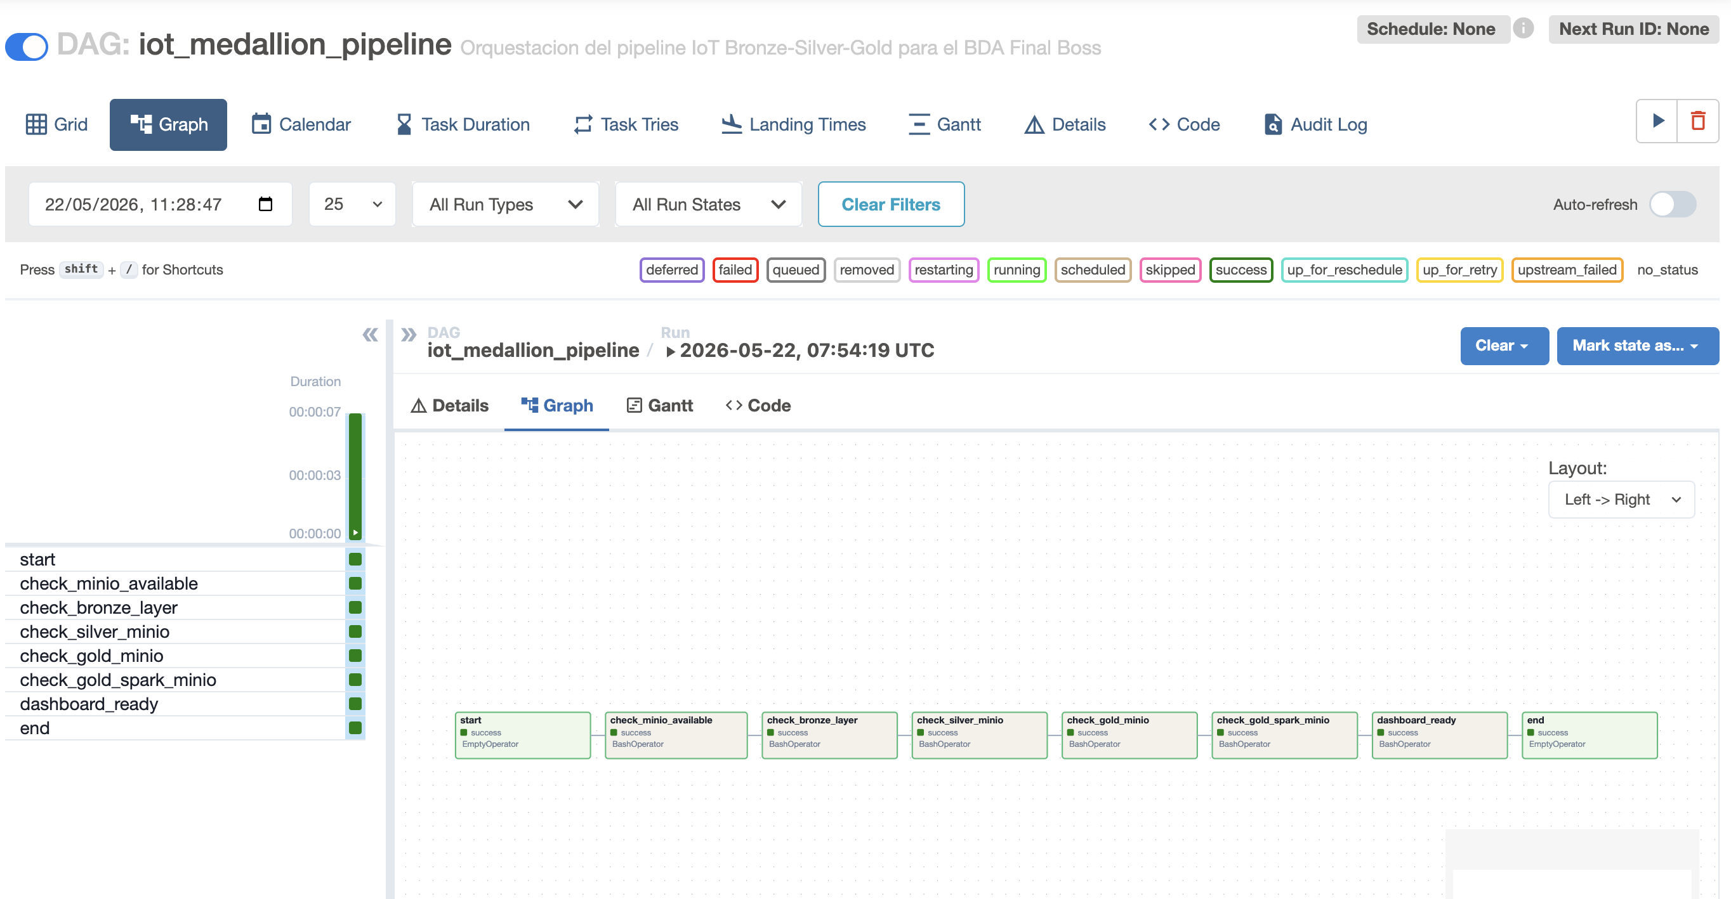
Task: Click the upstream_failed legend badge
Action: 1567,270
